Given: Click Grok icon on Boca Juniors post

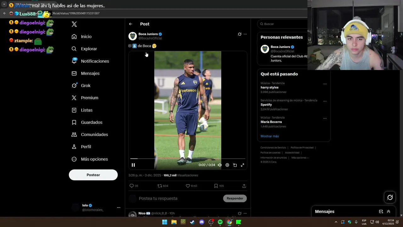Looking at the screenshot, I should (240, 34).
